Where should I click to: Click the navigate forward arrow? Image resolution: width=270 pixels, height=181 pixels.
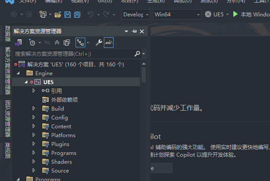[29, 14]
